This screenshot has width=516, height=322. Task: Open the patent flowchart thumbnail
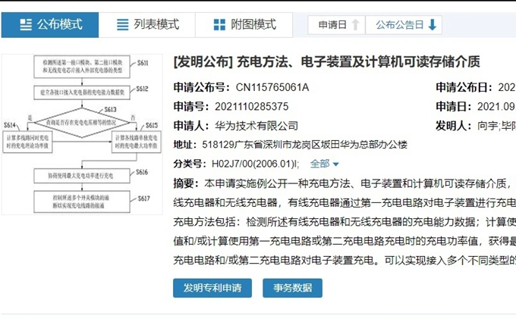82,134
